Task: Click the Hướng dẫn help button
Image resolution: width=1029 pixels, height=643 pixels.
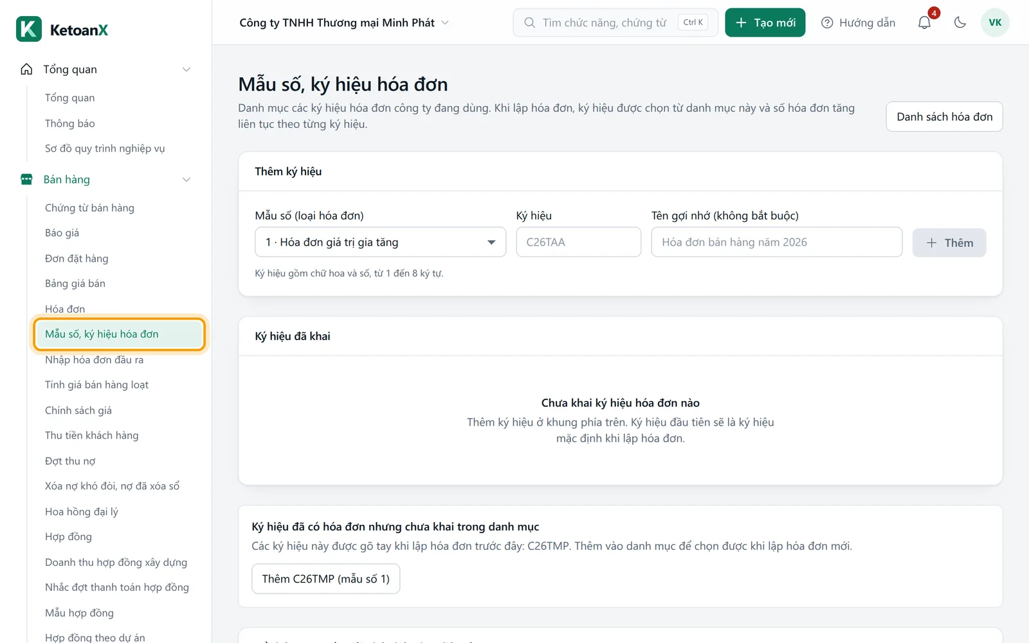Action: click(x=858, y=23)
